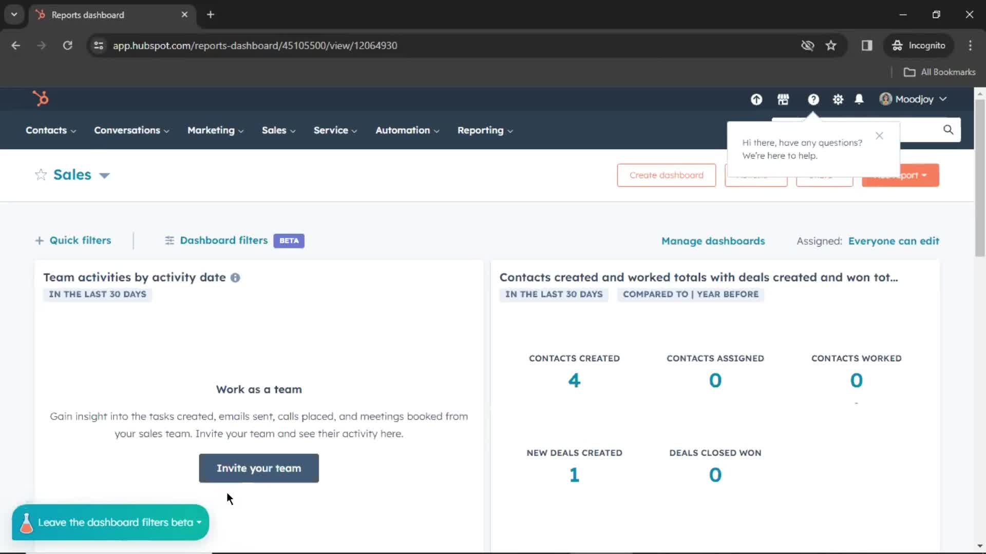Image resolution: width=986 pixels, height=554 pixels.
Task: Open the Settings gear icon
Action: [838, 100]
